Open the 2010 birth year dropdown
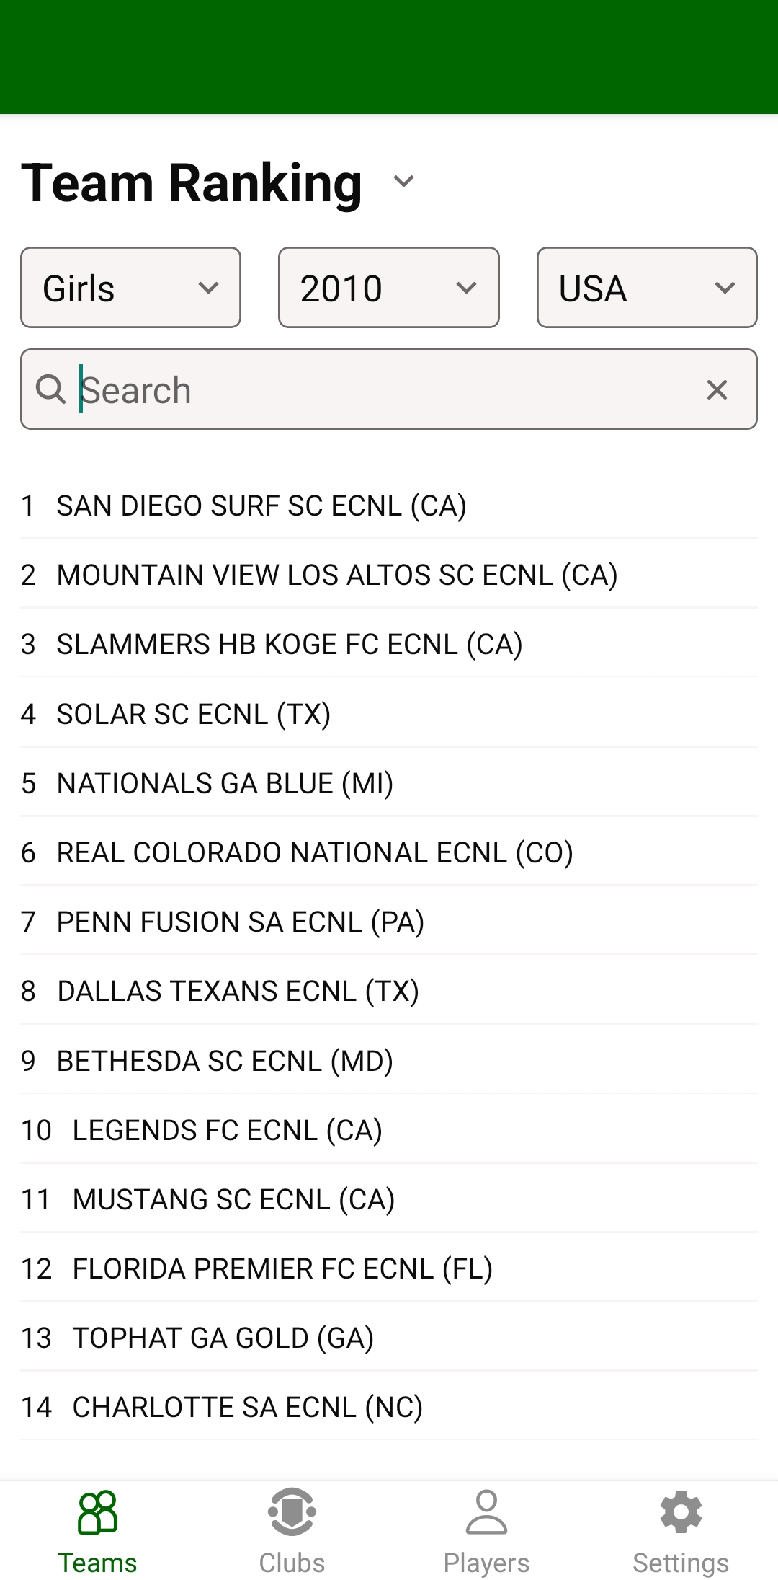 (x=389, y=288)
